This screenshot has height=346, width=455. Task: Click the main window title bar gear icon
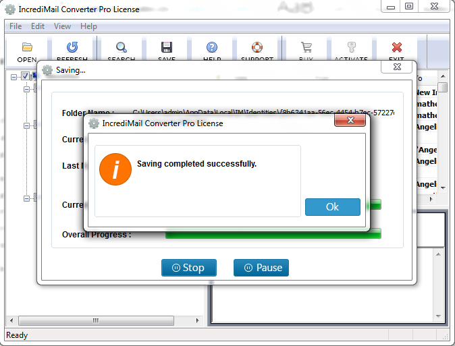click(10, 9)
